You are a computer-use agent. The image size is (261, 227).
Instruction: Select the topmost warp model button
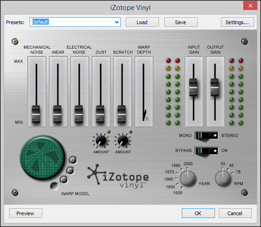[73, 160]
